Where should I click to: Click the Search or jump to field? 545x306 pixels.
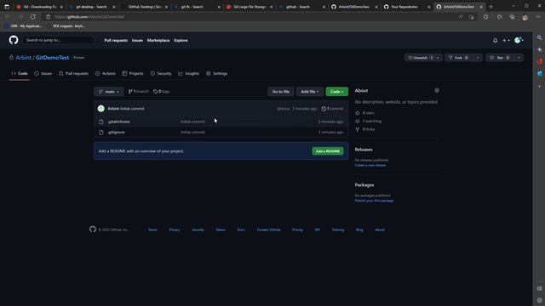60,40
